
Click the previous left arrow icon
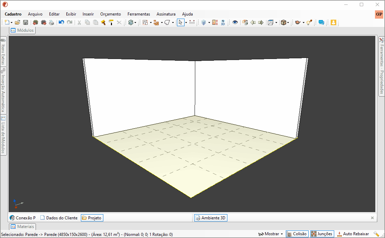click(253, 22)
